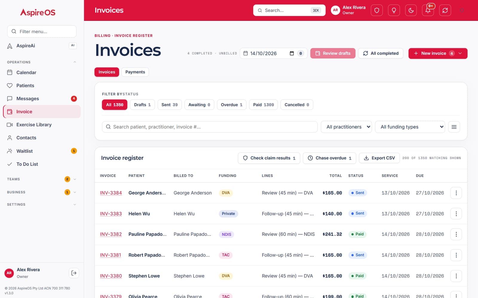
Task: Open the filter options hamburger icon
Action: (x=454, y=127)
